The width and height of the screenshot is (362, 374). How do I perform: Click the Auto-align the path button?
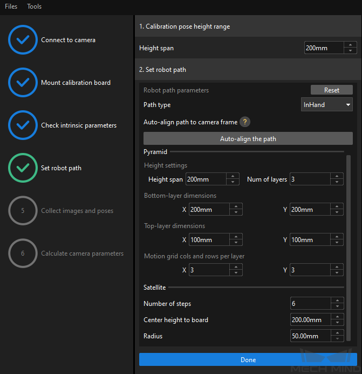[248, 138]
